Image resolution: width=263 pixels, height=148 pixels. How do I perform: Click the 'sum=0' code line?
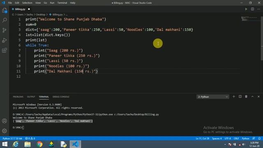(31, 25)
